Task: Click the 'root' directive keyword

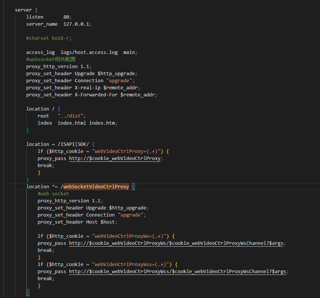Action: point(43,116)
